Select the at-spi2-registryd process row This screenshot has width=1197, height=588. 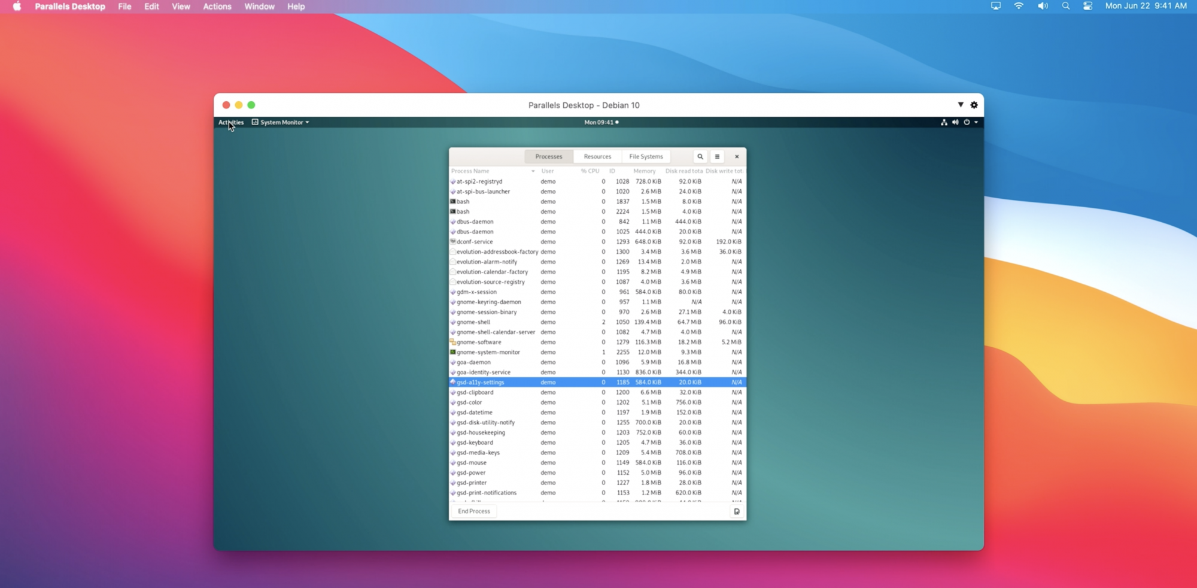pos(597,181)
